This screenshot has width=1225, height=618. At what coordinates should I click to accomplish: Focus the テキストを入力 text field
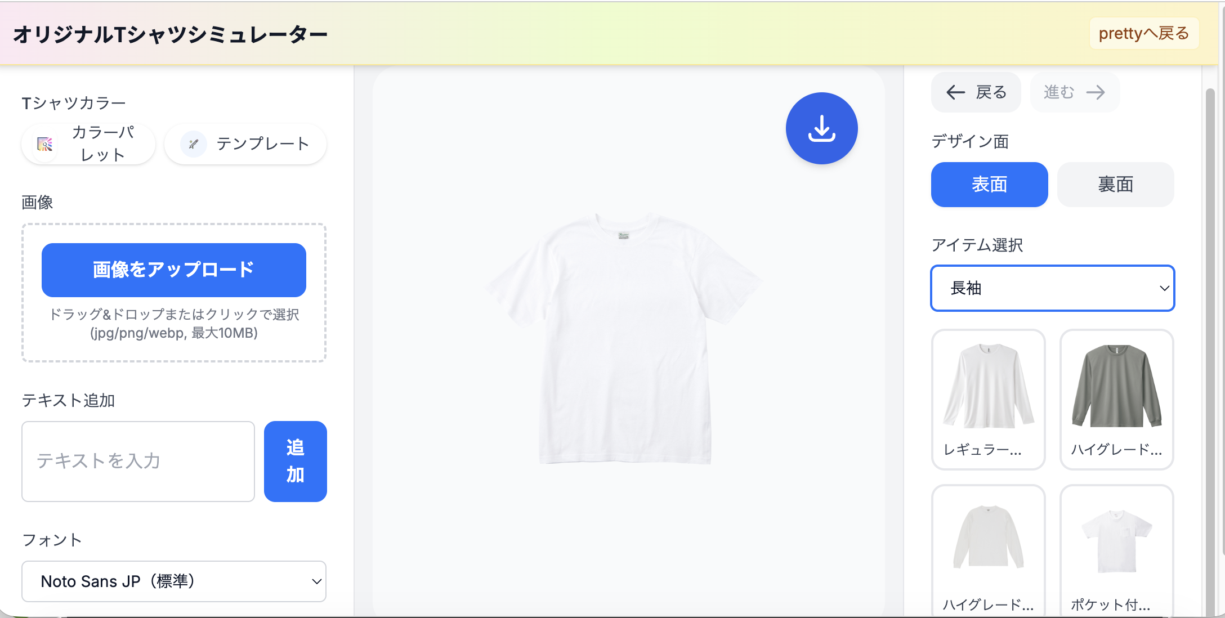138,462
